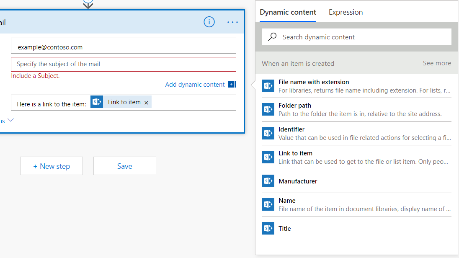Save the flow

point(124,166)
